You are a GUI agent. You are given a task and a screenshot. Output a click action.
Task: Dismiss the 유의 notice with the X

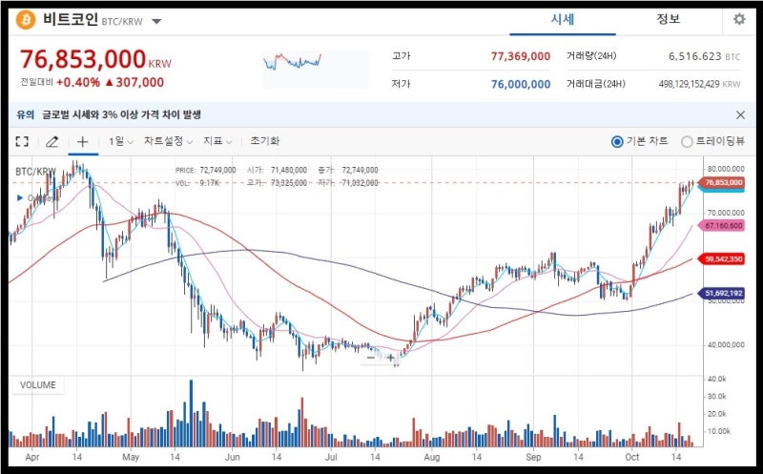pos(740,114)
